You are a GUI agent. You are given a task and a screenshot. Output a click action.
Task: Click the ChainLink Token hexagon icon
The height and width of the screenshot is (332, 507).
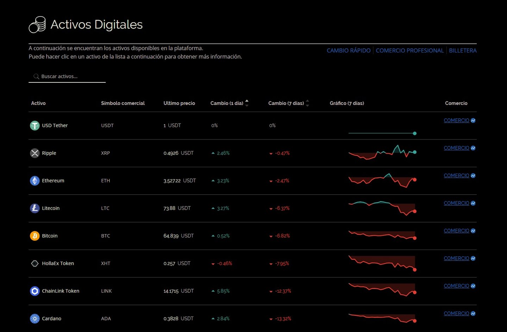35,291
